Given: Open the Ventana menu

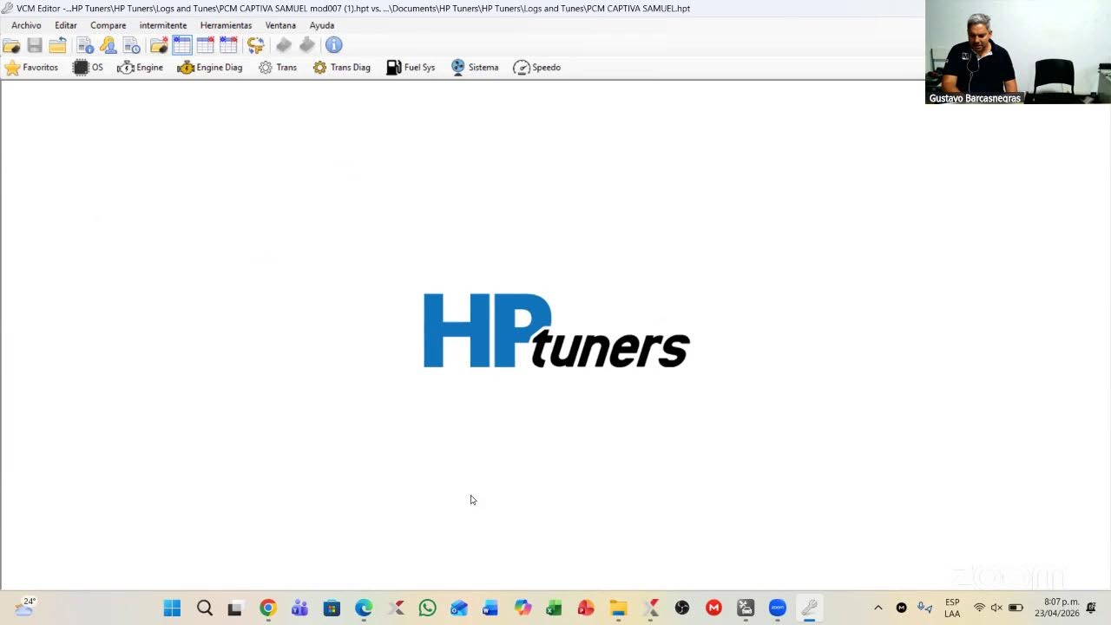Looking at the screenshot, I should 280,25.
